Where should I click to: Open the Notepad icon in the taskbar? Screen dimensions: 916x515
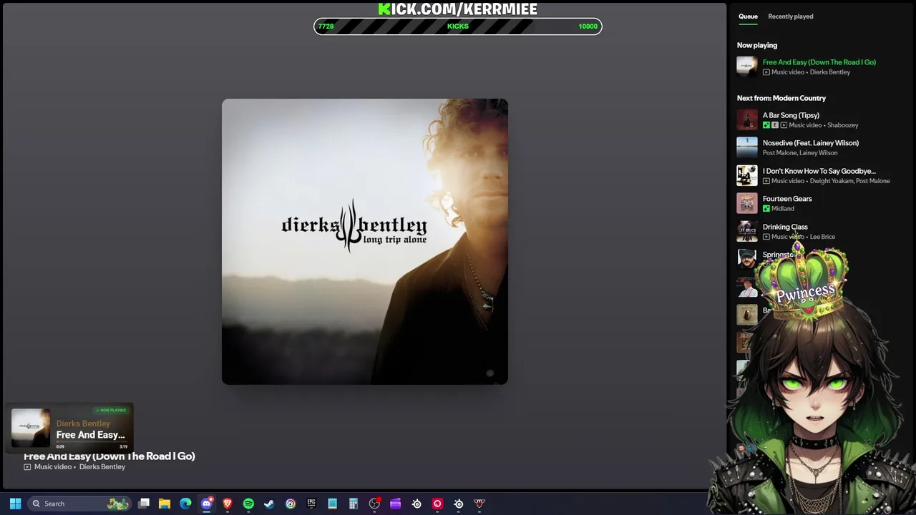tap(332, 504)
